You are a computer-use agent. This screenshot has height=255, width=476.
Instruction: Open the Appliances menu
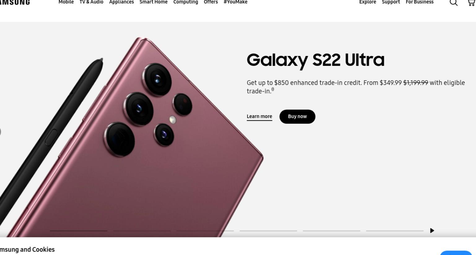tap(121, 2)
